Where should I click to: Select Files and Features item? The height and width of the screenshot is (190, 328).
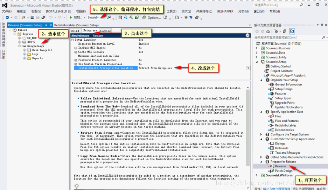tap(287, 121)
